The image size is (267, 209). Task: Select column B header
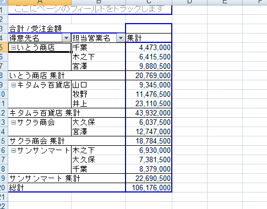(x=99, y=2)
